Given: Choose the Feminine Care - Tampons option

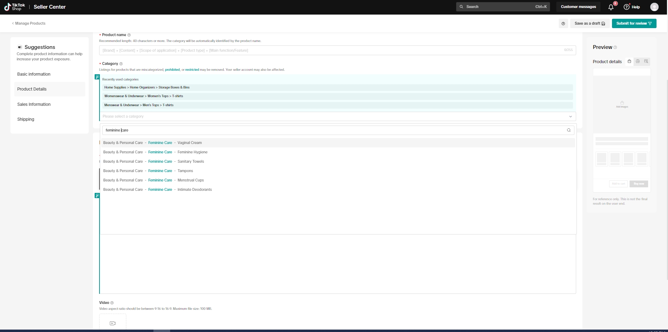Looking at the screenshot, I should click(x=185, y=171).
